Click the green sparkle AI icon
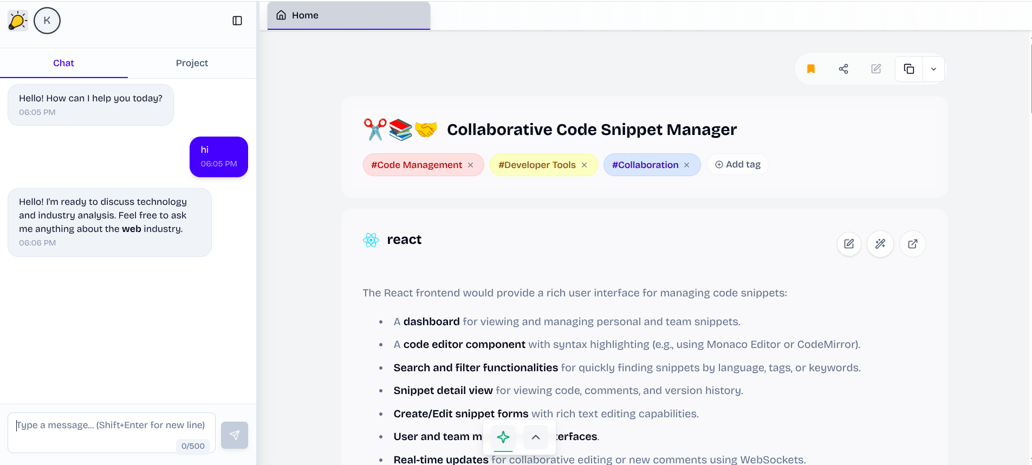This screenshot has width=1032, height=465. [503, 437]
